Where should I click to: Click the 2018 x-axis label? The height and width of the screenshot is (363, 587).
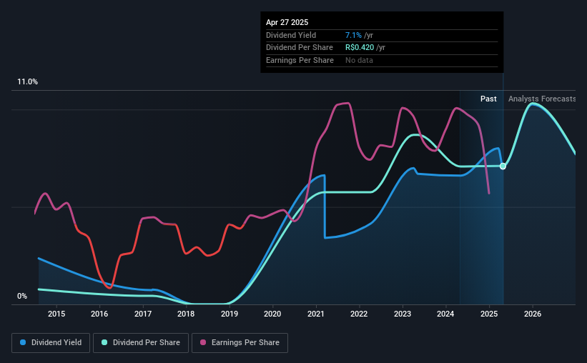(186, 314)
